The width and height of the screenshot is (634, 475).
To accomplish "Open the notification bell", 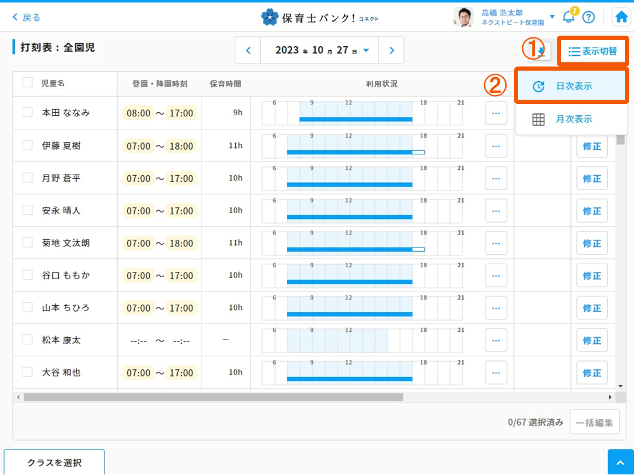I will coord(569,17).
